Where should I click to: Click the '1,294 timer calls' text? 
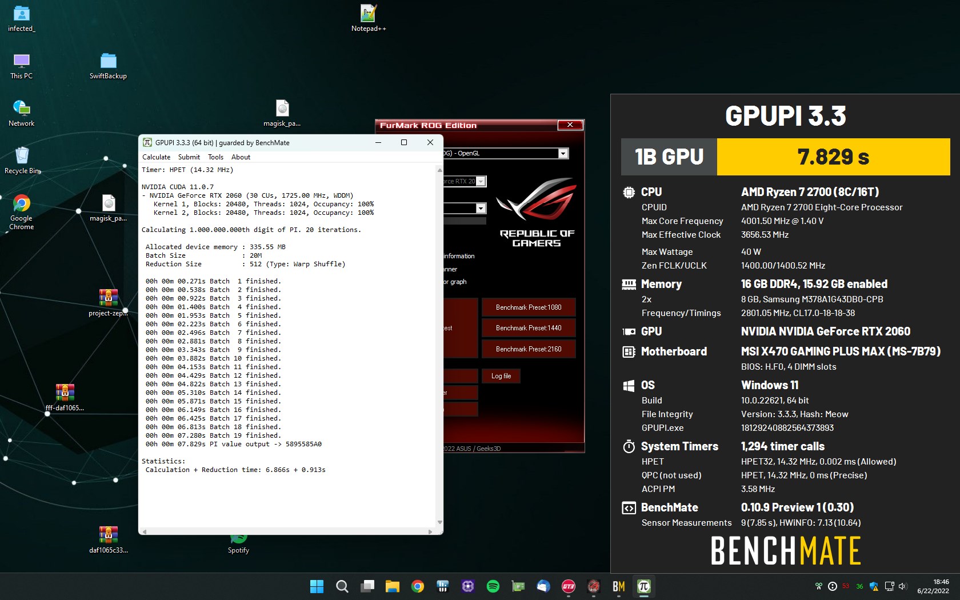tap(783, 446)
